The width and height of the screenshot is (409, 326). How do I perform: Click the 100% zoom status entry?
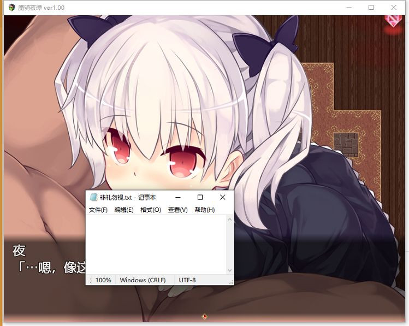103,280
